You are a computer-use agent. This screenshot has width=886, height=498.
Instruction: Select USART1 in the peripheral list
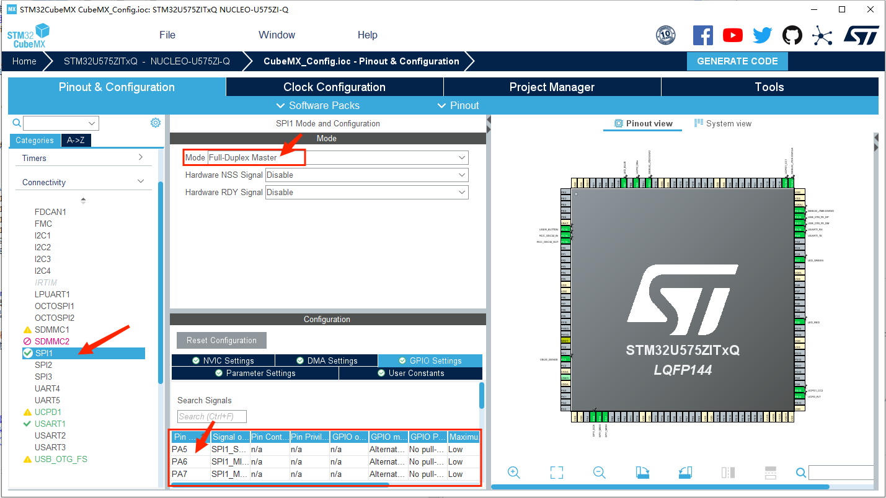click(x=50, y=424)
